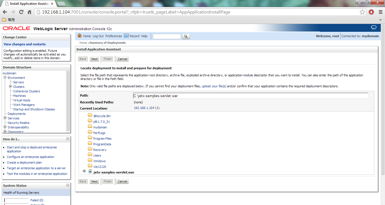Click the upload your file(s) link
Viewport: 385px width, 205px height.
(214, 86)
